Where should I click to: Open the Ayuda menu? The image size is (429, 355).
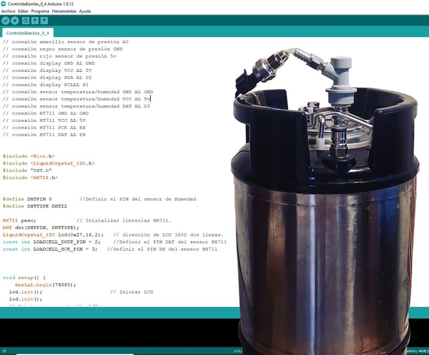click(x=85, y=11)
